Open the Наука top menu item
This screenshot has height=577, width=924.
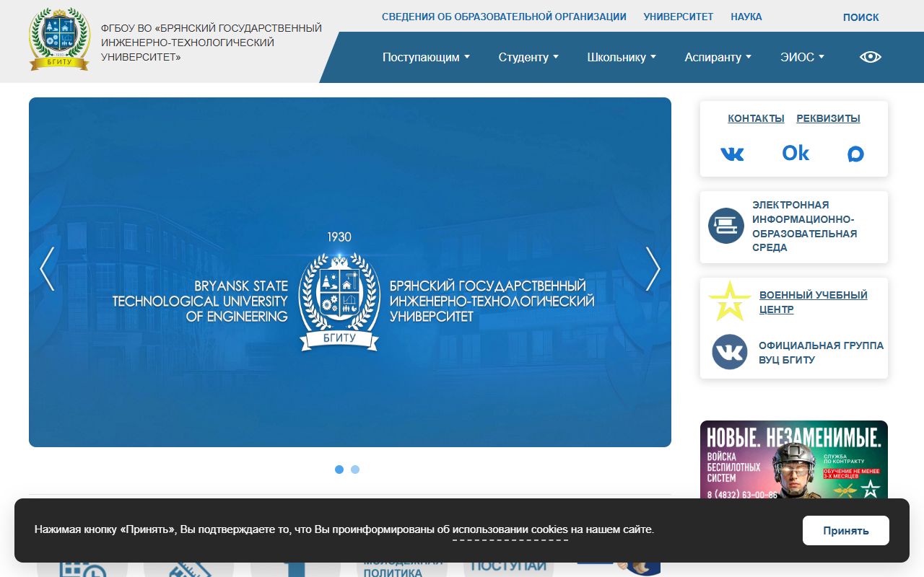[746, 17]
